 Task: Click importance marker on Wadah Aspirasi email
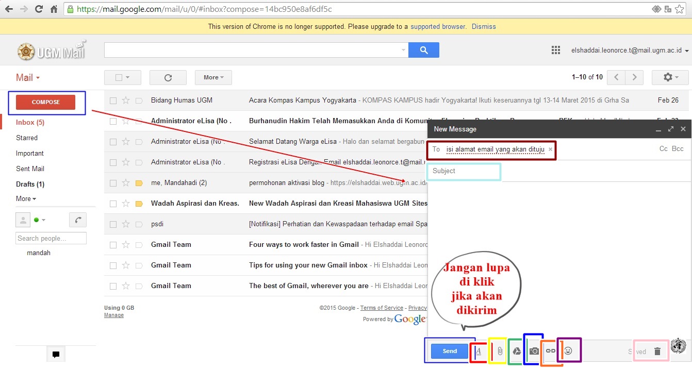click(x=139, y=204)
